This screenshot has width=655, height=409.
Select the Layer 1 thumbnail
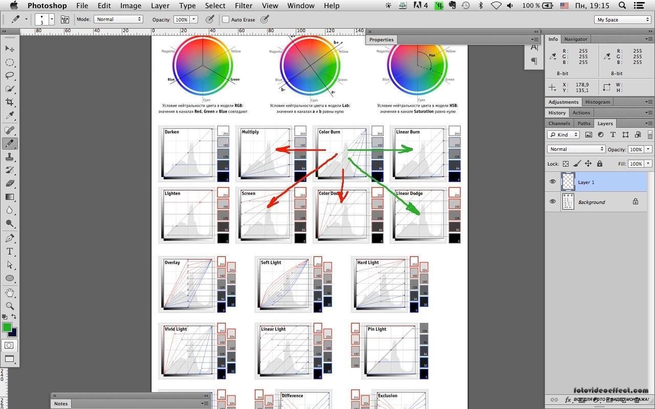pos(568,182)
